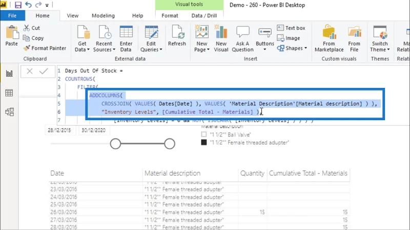Click the 25/03/2016 row date
The height and width of the screenshot is (230, 410).
(64, 204)
